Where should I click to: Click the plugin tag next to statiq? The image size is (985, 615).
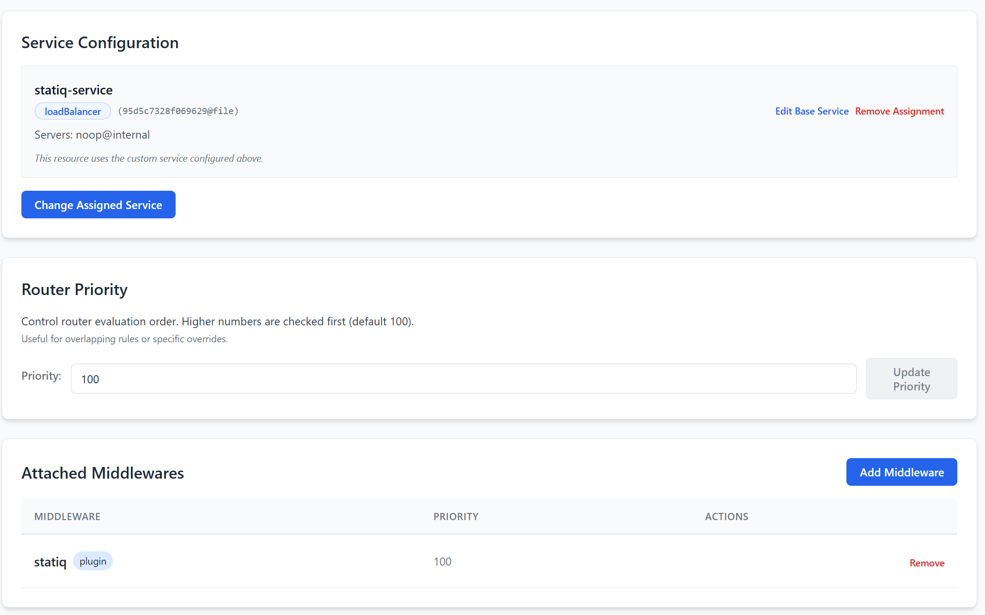93,561
